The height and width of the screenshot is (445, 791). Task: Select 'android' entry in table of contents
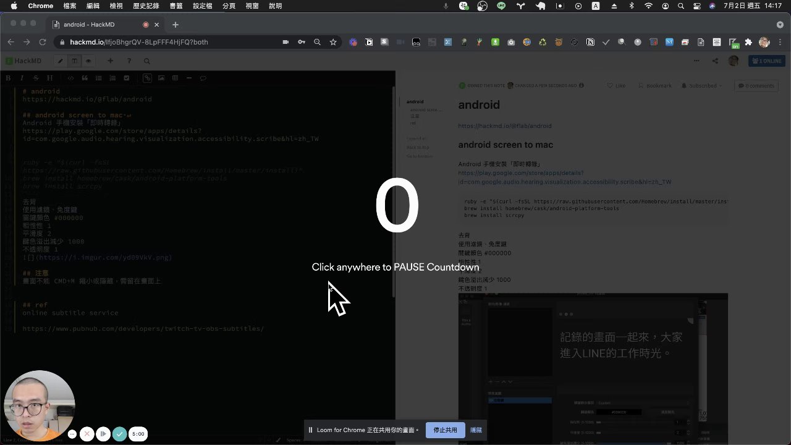pyautogui.click(x=415, y=102)
